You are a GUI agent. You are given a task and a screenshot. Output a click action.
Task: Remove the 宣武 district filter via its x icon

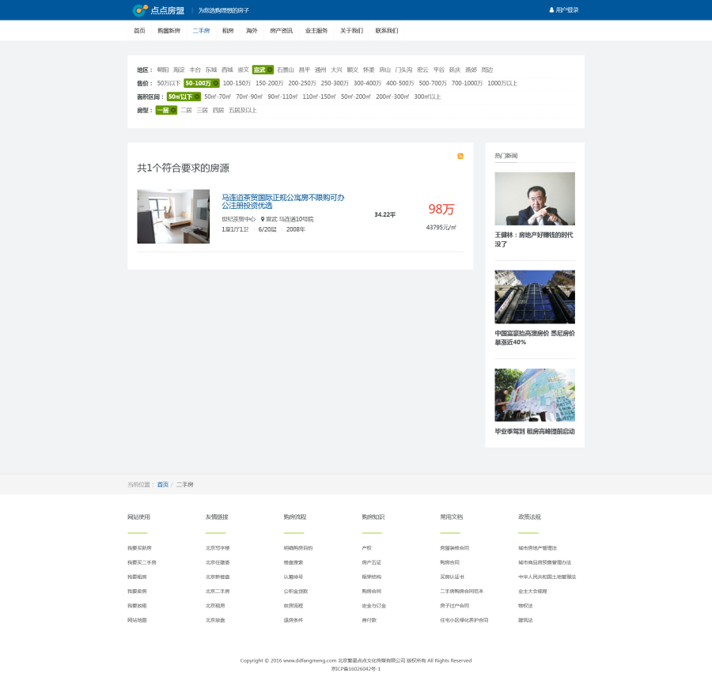270,70
